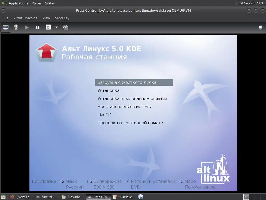Switch to the Downlo... folder taskbar window
This screenshot has width=266, height=200.
click(x=73, y=197)
